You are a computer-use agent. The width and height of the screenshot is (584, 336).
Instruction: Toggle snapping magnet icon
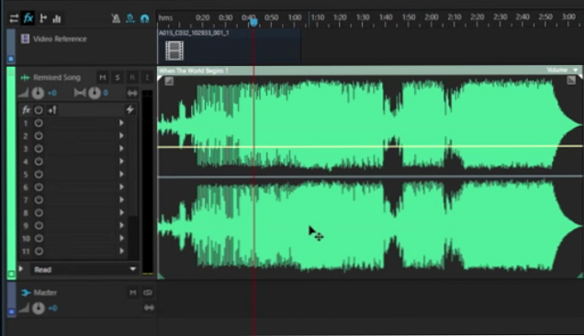tap(144, 18)
